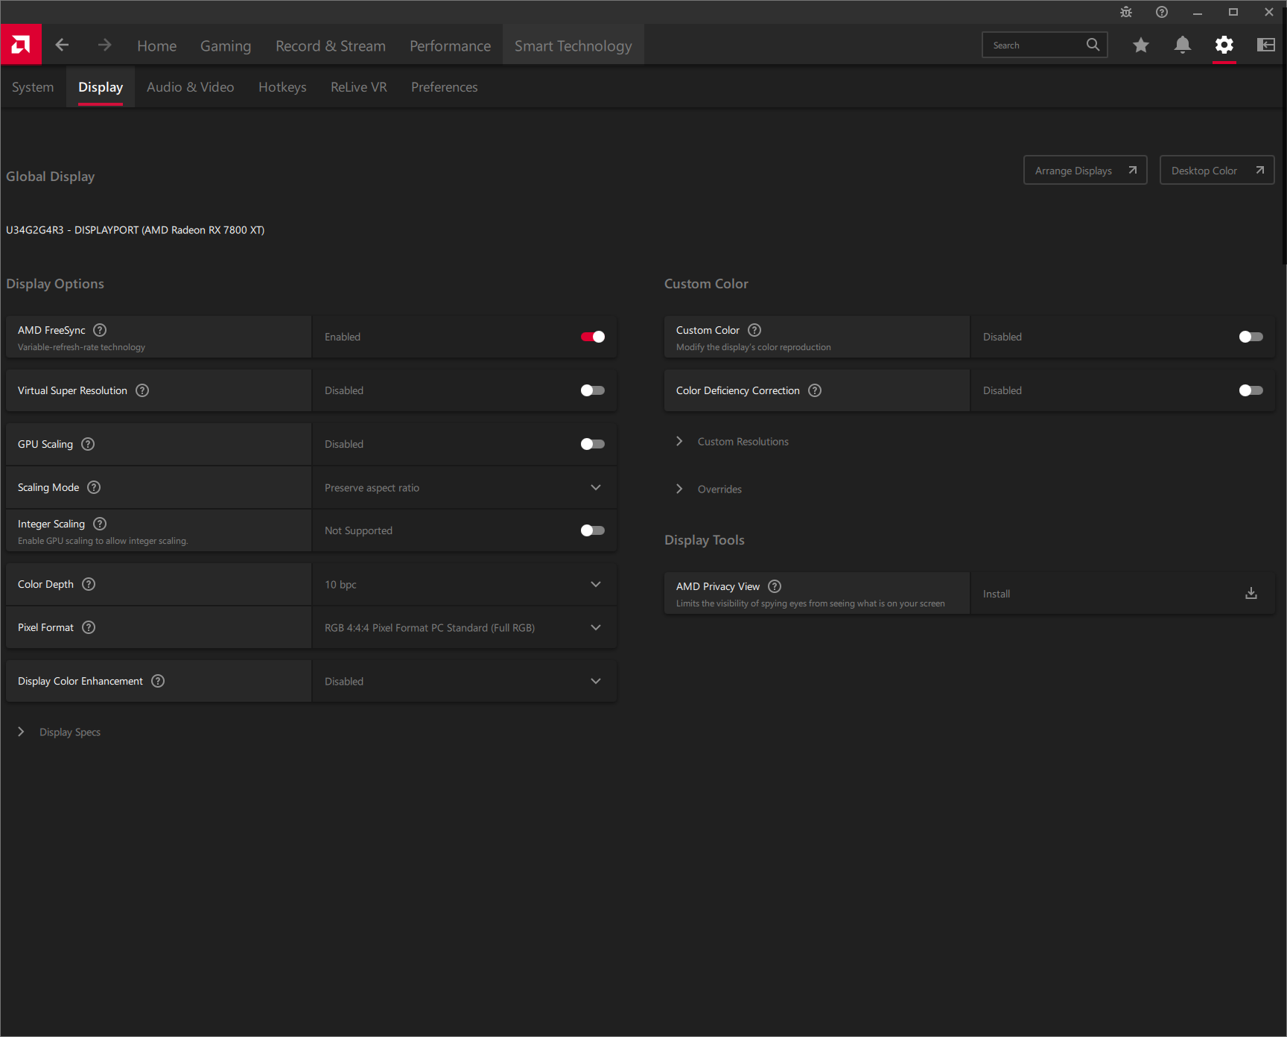Show help for Color Deficiency Correction
1287x1037 pixels.
815,390
